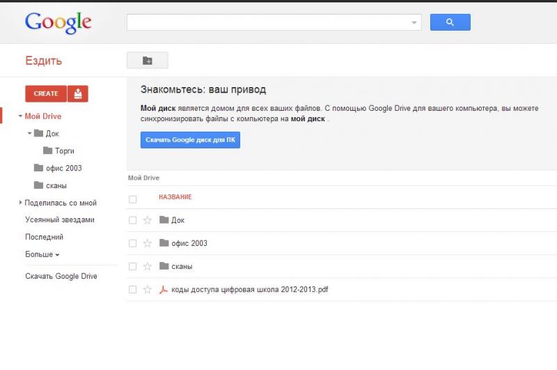Open офис 2003 folder name in list
Viewport: 557px width, 370px height.
click(x=189, y=243)
